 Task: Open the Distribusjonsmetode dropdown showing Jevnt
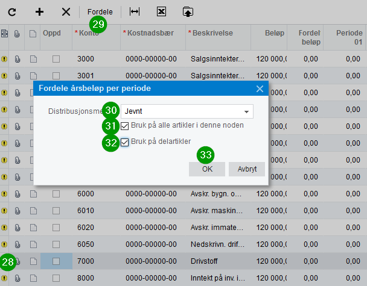click(x=187, y=111)
